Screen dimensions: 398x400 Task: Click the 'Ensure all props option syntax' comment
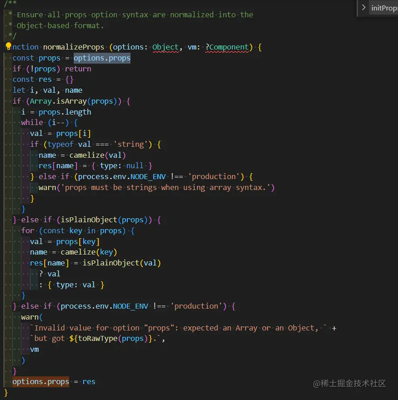135,15
